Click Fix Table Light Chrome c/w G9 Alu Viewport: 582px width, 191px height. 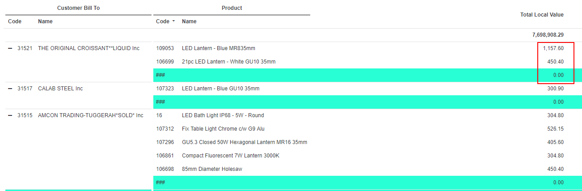pyautogui.click(x=223, y=129)
